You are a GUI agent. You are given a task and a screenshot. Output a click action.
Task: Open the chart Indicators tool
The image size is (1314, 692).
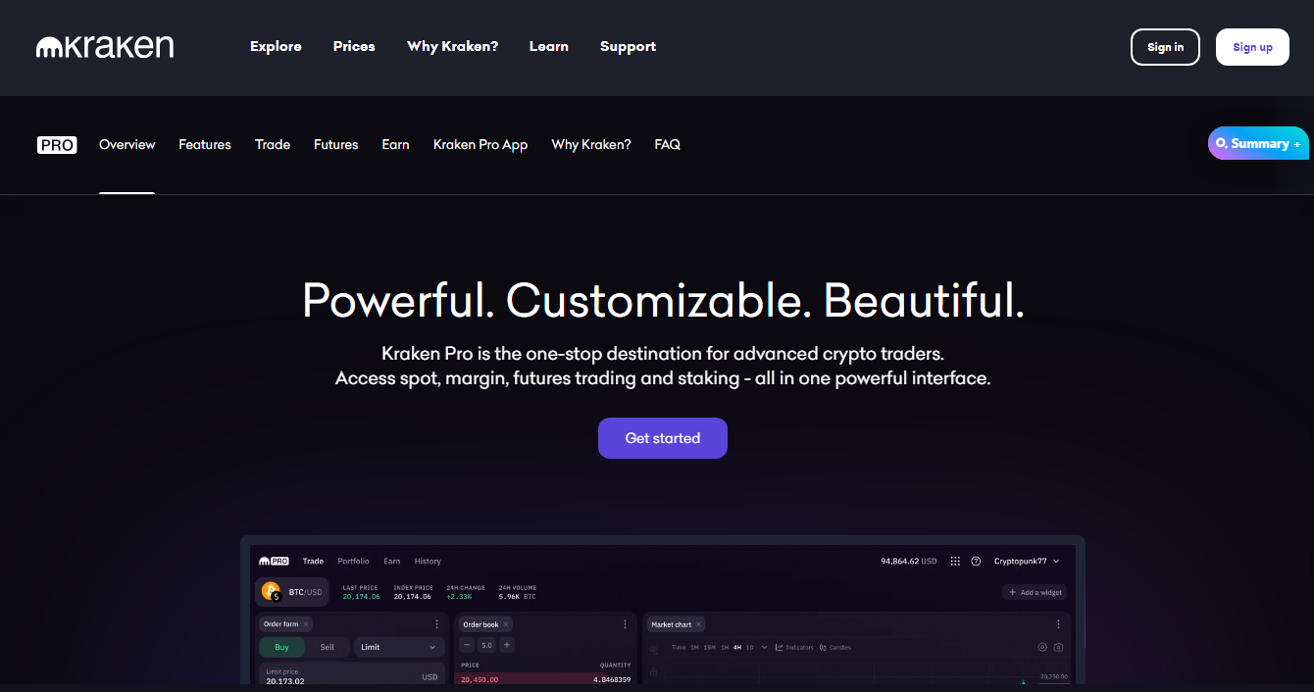point(794,647)
